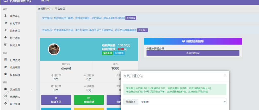Click the 账户余额 100.00元 text
The height and width of the screenshot is (110, 259).
(x=117, y=46)
